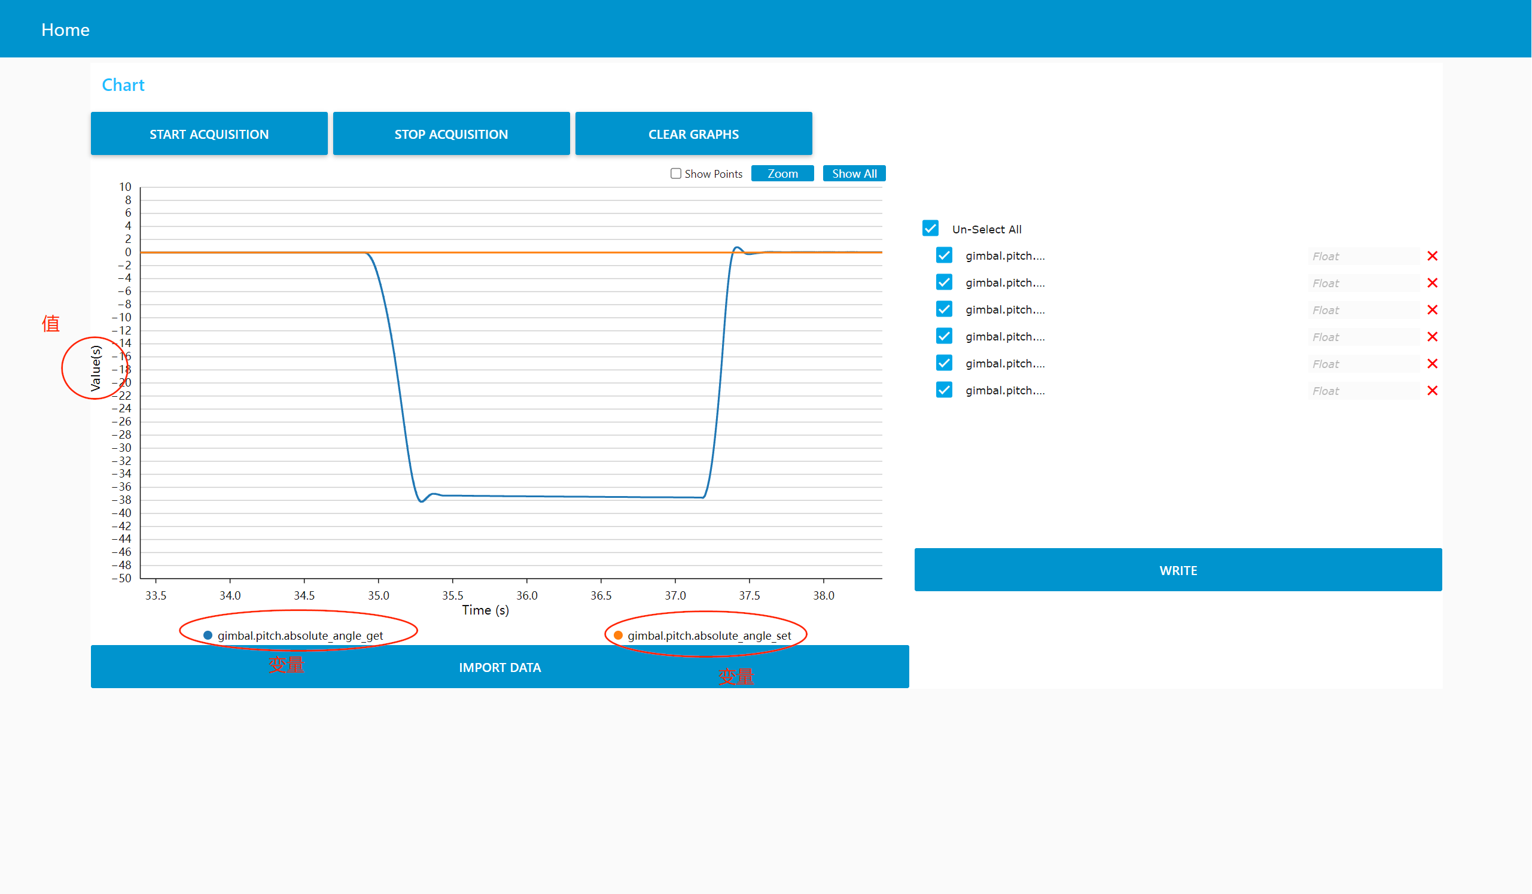The width and height of the screenshot is (1532, 894).
Task: Open the Home navigation menu item
Action: (x=65, y=29)
